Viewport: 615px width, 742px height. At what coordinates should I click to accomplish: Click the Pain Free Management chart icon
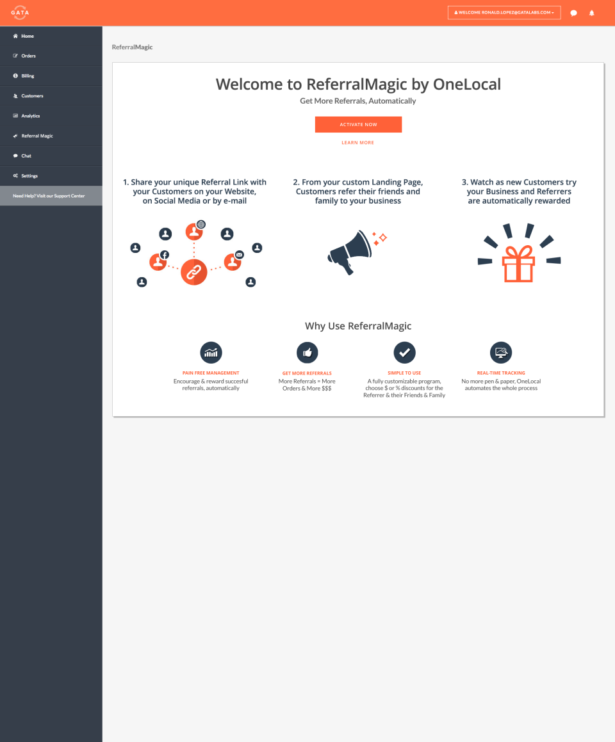tap(210, 352)
